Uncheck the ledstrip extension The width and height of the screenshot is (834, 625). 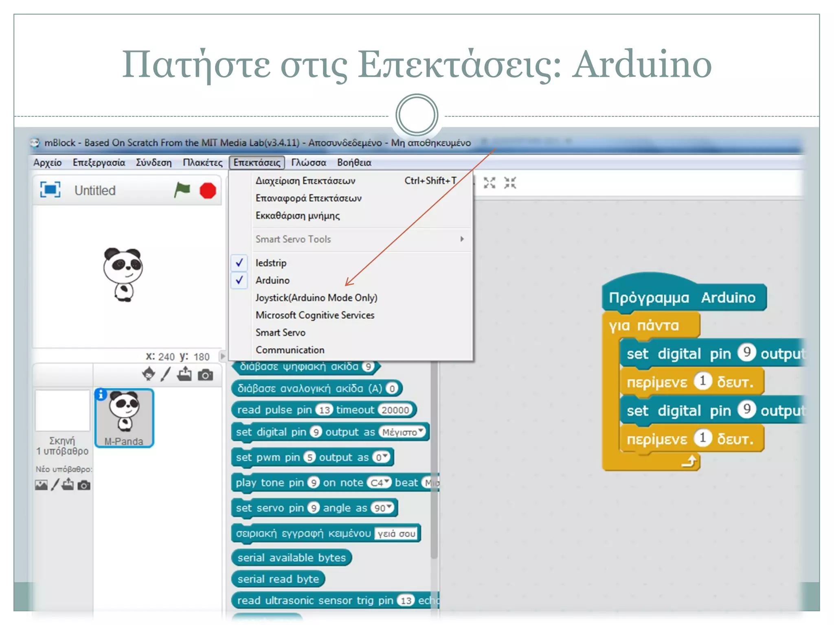click(271, 263)
